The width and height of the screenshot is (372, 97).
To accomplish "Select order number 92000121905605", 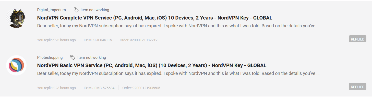I will point(141,88).
